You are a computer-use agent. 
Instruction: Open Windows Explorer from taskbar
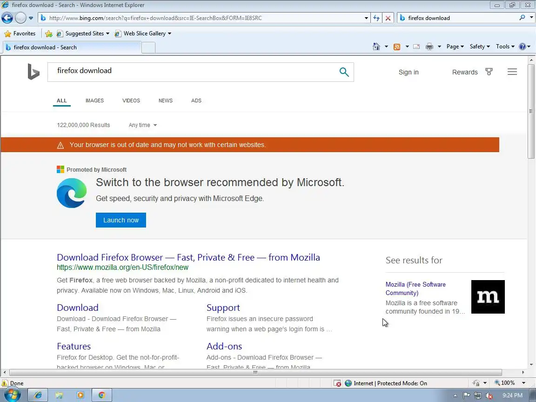[x=59, y=395]
